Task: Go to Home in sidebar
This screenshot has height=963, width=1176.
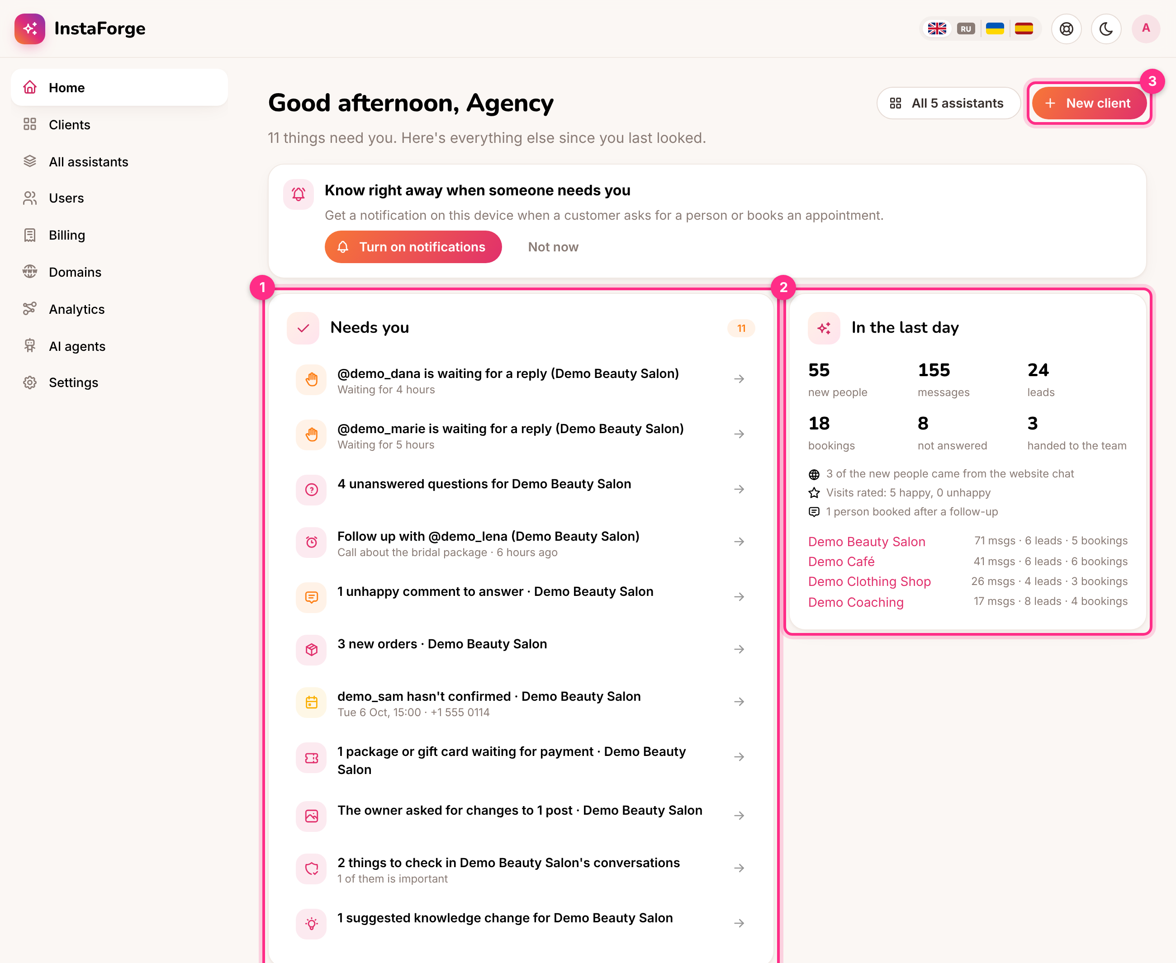Action: pyautogui.click(x=119, y=88)
